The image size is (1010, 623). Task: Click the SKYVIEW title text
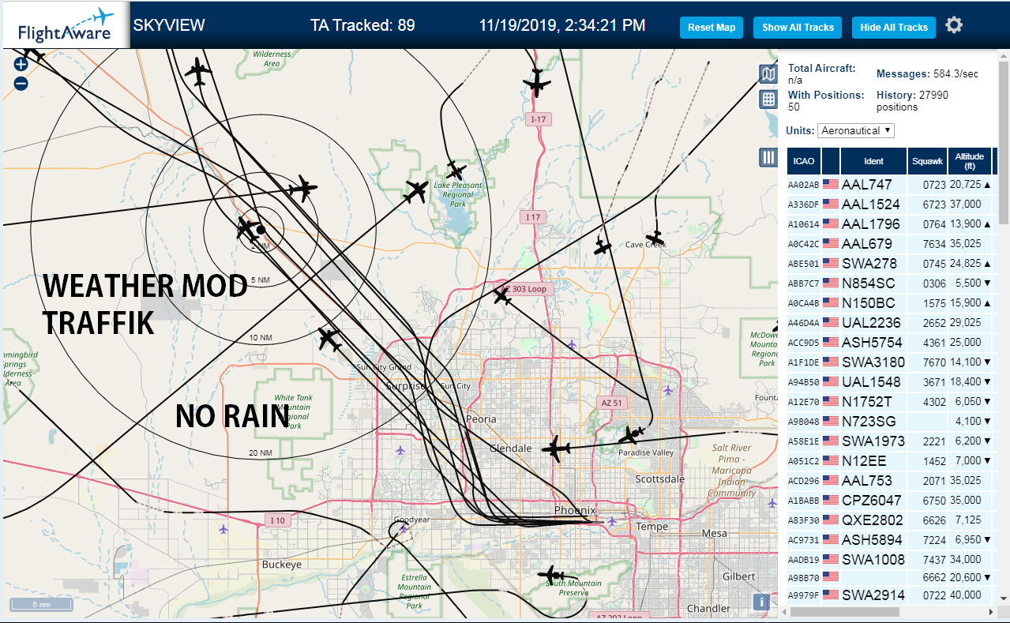tap(169, 25)
